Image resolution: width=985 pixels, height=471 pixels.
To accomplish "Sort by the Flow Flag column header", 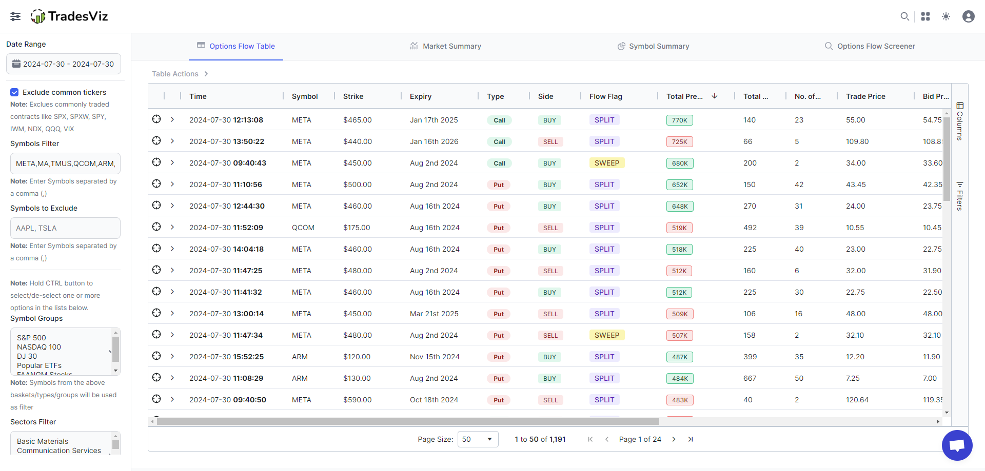I will [606, 96].
